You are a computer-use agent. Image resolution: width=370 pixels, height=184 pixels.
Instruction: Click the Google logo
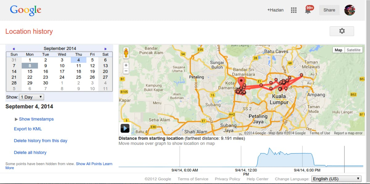click(x=26, y=10)
